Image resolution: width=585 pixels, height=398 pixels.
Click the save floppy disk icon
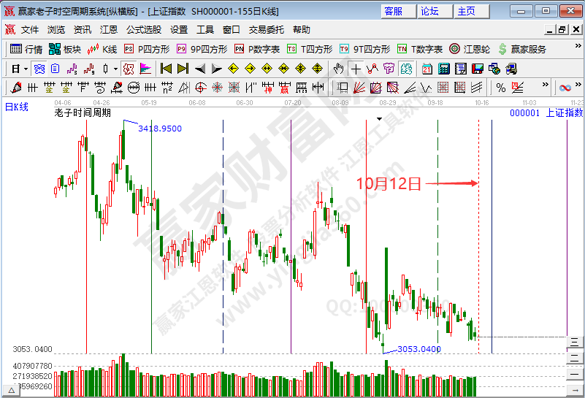point(477,69)
